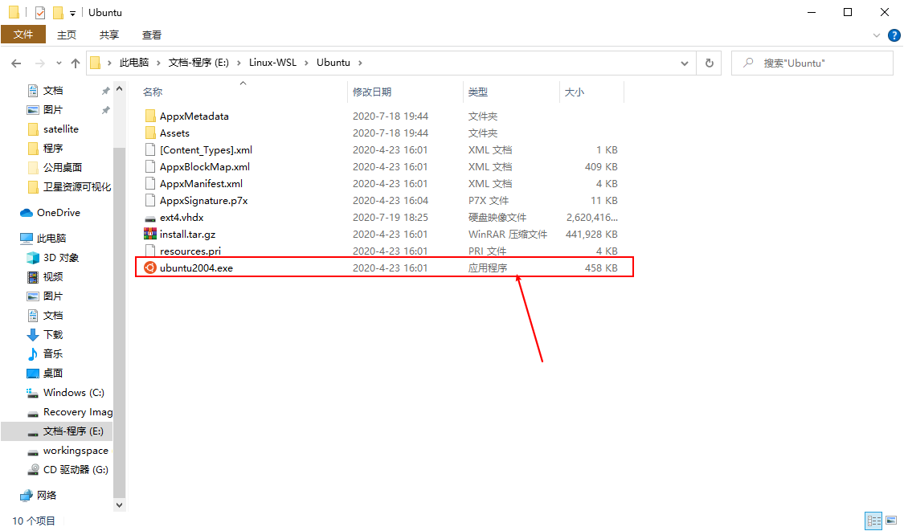Select 文档-程序 (E:) drive in sidebar
This screenshot has width=904, height=531.
(x=73, y=431)
